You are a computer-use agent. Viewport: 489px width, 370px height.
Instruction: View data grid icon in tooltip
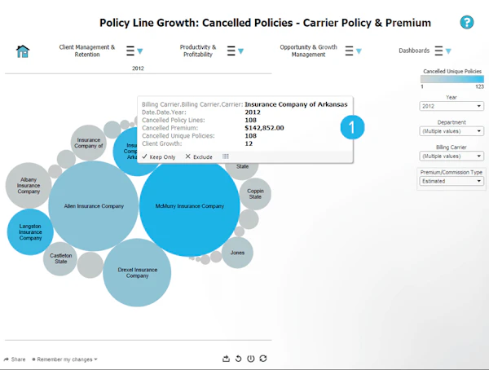tap(226, 156)
